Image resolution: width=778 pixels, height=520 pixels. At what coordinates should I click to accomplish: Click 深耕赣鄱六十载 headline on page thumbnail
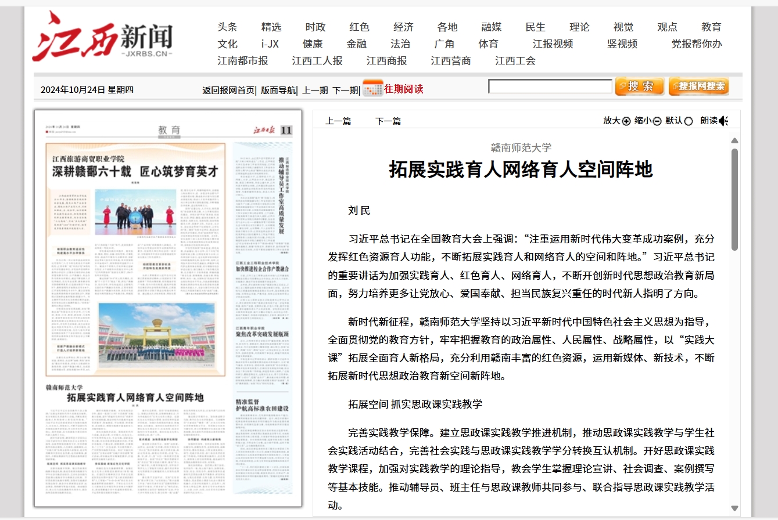pos(135,171)
